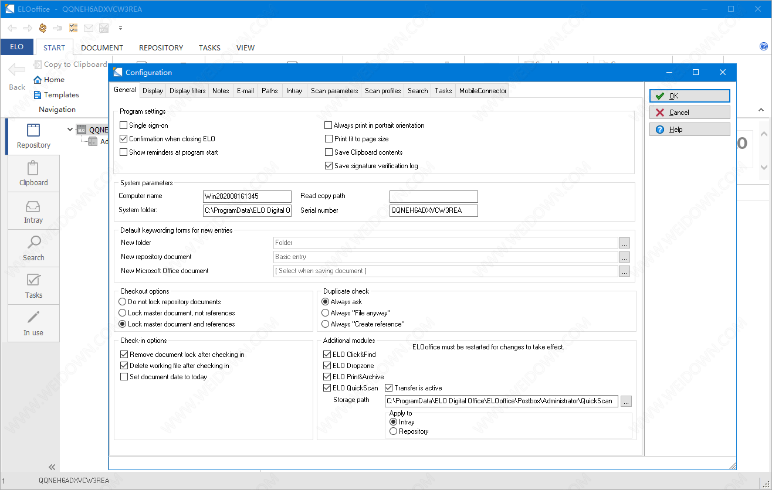Click the PDF mail icon in quick access toolbar
Screen dimensions: 772x490
tap(104, 28)
